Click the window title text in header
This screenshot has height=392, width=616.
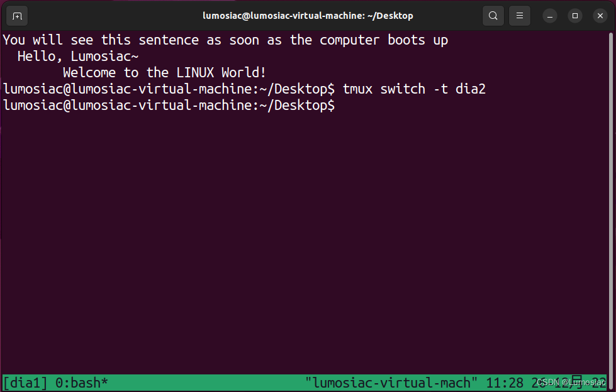[308, 16]
